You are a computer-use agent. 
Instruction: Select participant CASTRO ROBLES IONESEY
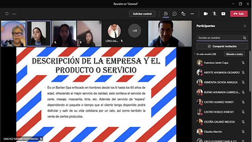tap(220, 112)
